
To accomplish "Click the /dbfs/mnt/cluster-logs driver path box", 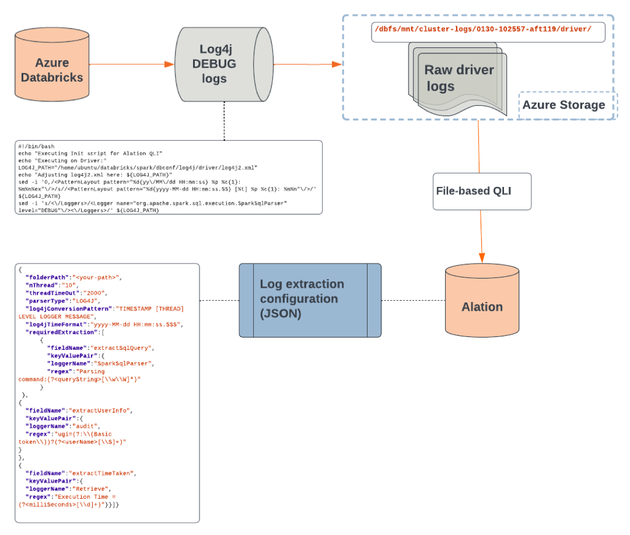I will click(488, 32).
